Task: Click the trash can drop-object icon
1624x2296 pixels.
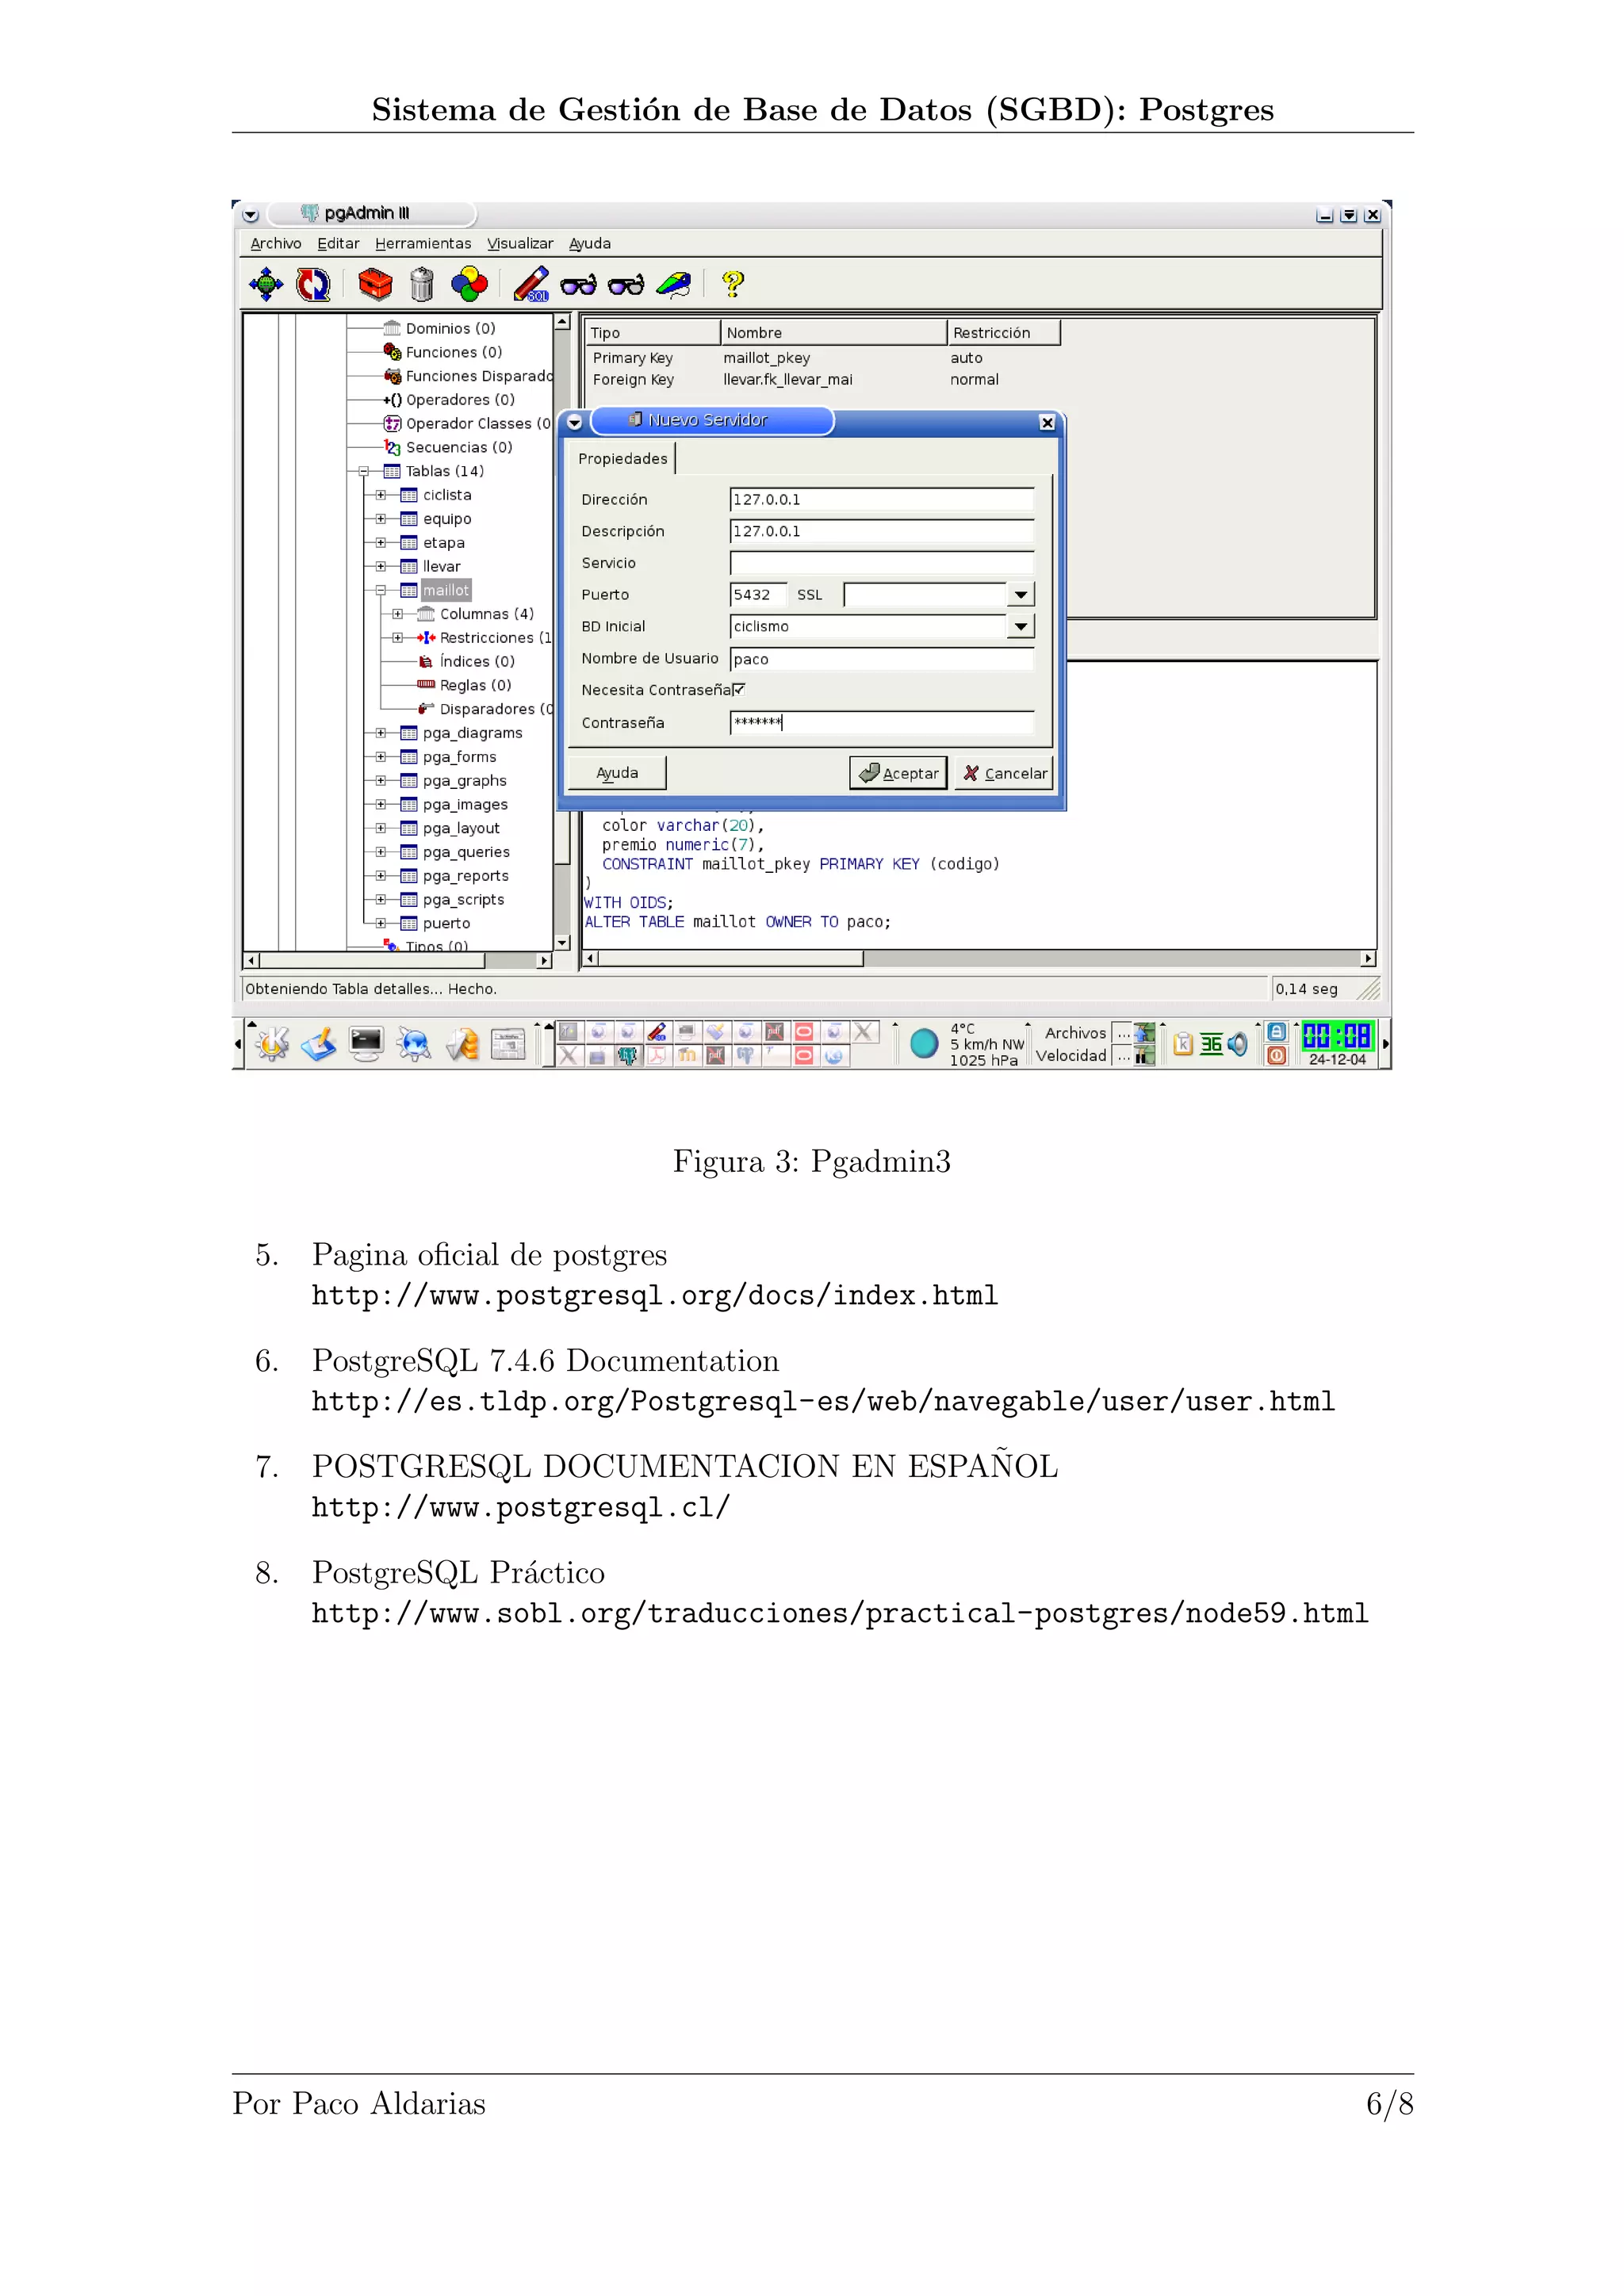Action: 422,284
